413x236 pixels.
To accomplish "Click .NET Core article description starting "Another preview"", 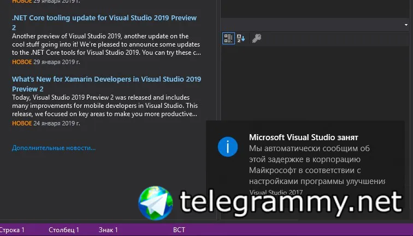I will [x=107, y=44].
